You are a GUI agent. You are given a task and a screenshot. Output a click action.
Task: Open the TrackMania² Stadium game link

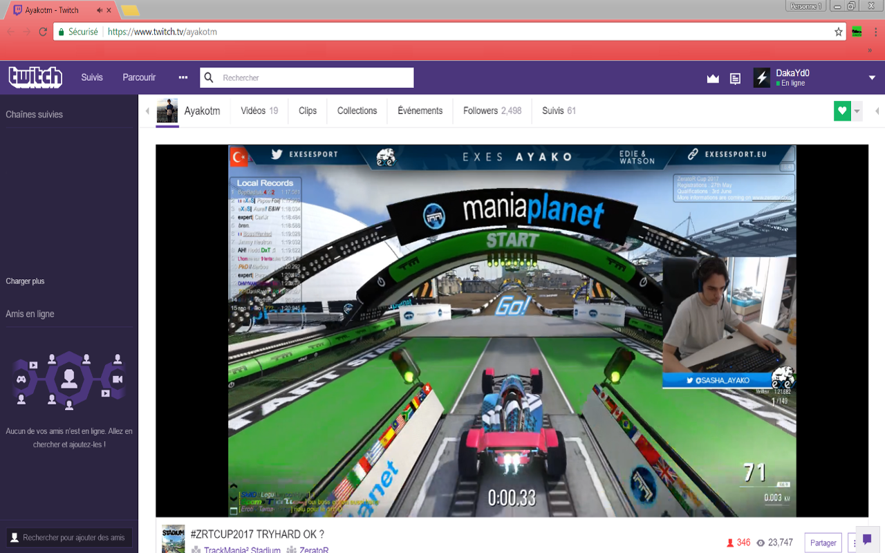(242, 550)
